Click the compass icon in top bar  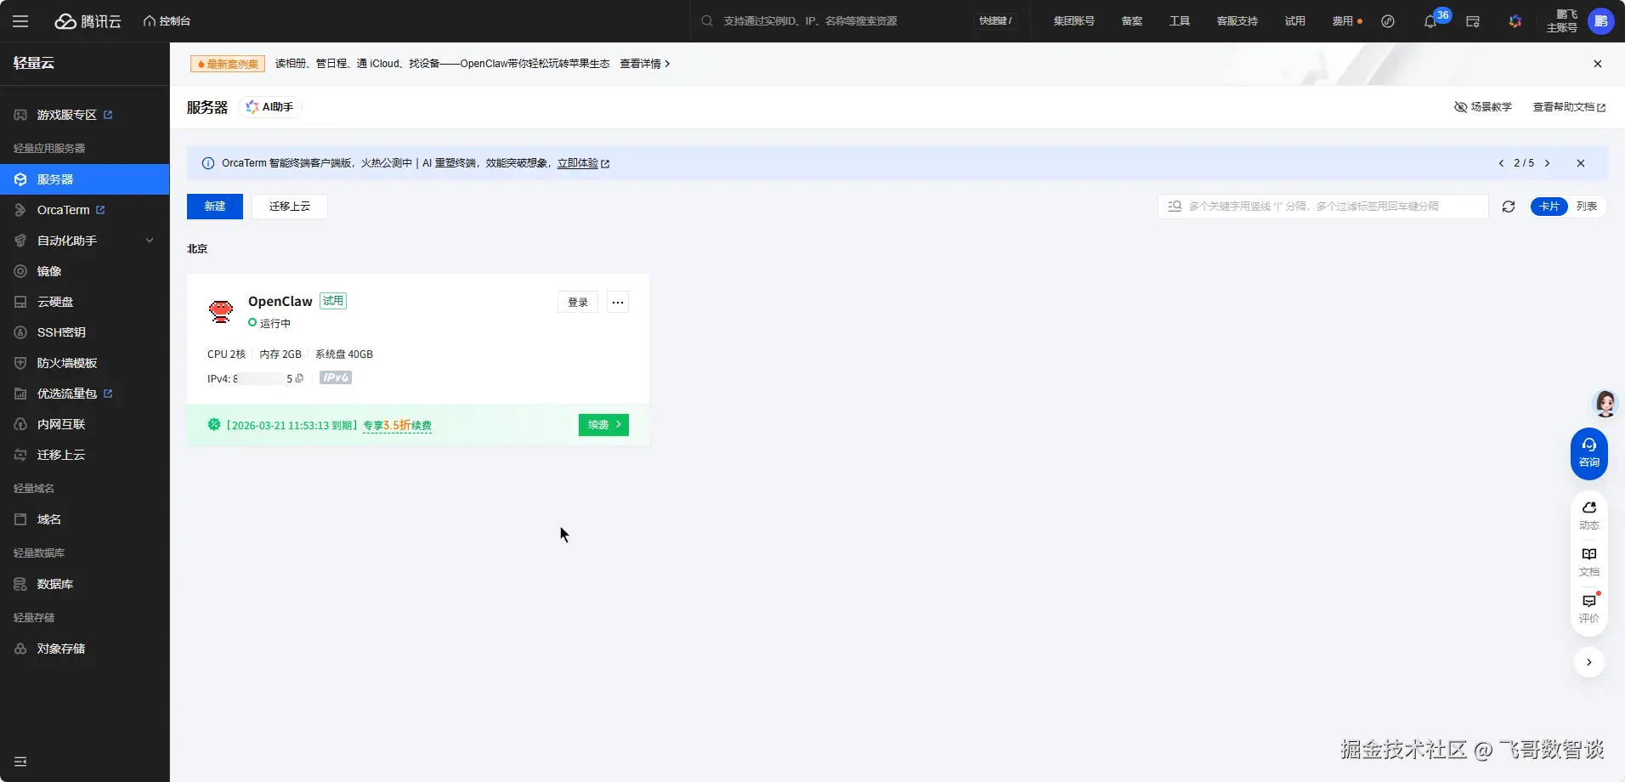click(1388, 21)
